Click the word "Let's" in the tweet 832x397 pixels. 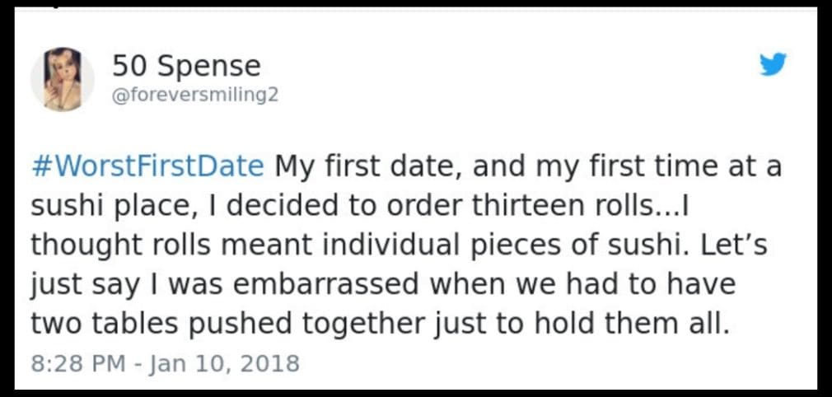741,245
